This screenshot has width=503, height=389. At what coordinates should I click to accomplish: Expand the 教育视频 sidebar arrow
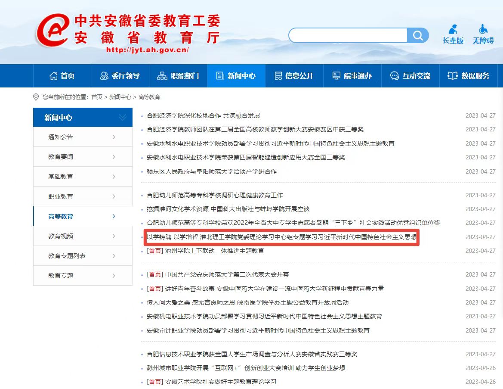(x=114, y=236)
